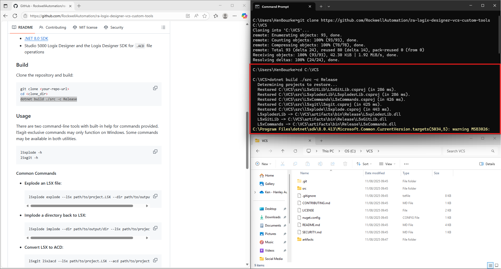The height and width of the screenshot is (269, 501).
Task: Copy the git clone build code block
Action: click(155, 88)
